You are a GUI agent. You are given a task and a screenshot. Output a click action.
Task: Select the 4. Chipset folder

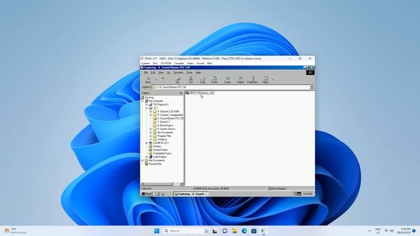click(168, 111)
